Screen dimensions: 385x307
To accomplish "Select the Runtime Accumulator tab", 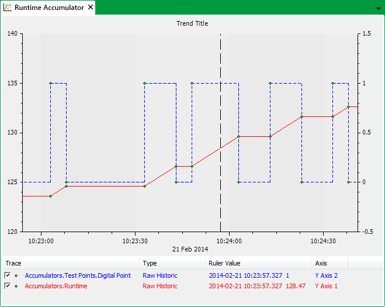I will [49, 8].
